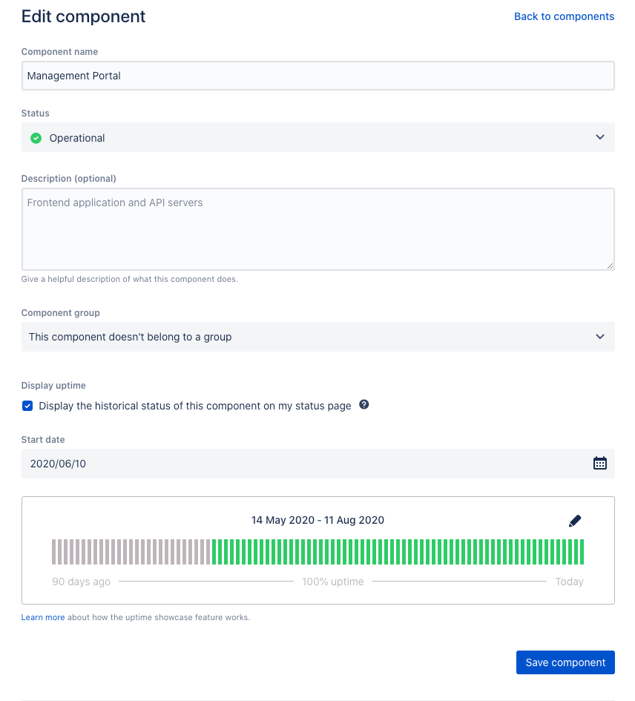635x701 pixels.
Task: Click the Status field label
Action: pyautogui.click(x=36, y=113)
